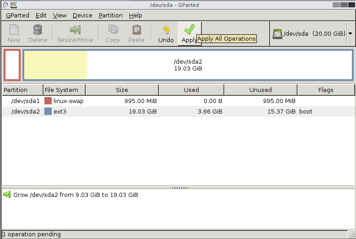The height and width of the screenshot is (239, 356).
Task: Open the GParted menu
Action: (17, 16)
